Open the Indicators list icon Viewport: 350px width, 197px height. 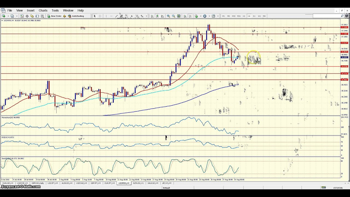point(196,16)
